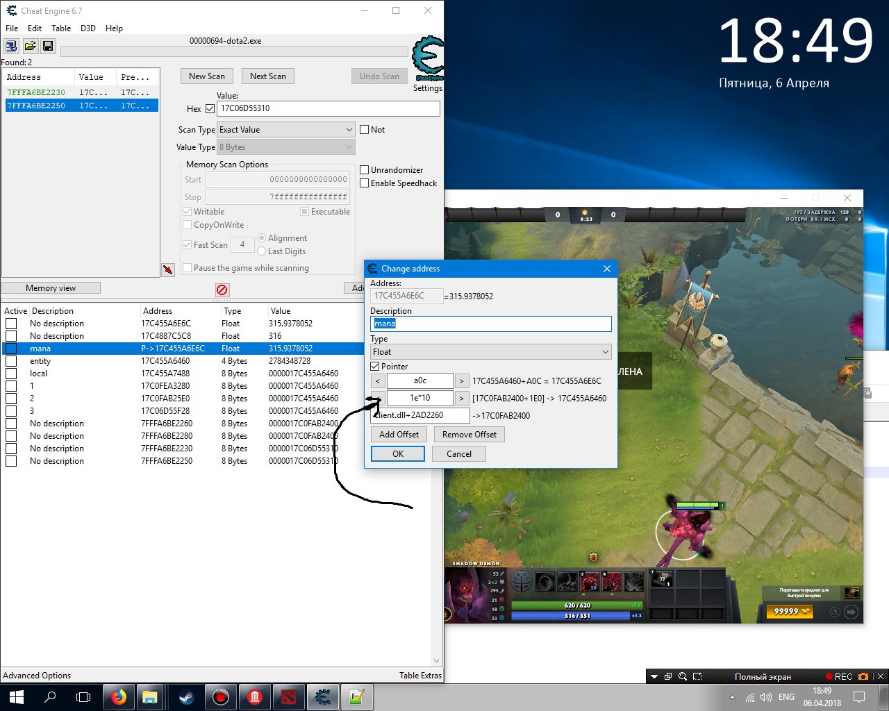Click the Add Offset button
This screenshot has width=889, height=711.
coord(399,435)
